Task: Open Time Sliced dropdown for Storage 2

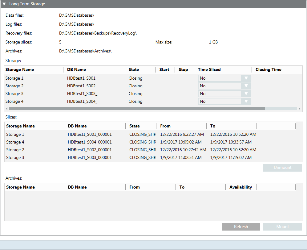Action: pos(246,86)
